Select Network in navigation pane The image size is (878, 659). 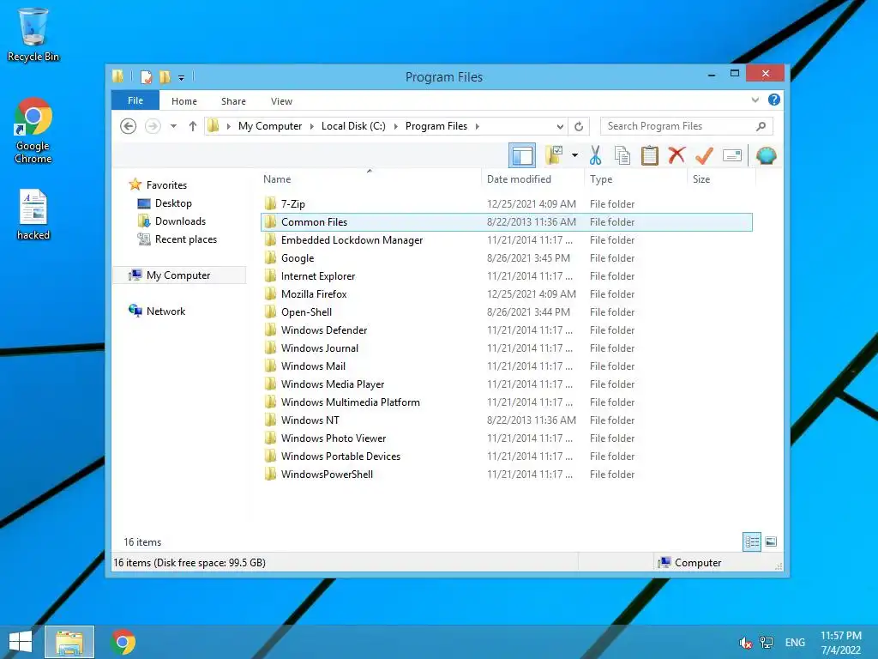coord(165,311)
